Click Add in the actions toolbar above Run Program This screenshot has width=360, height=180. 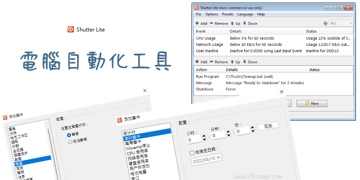point(201,62)
